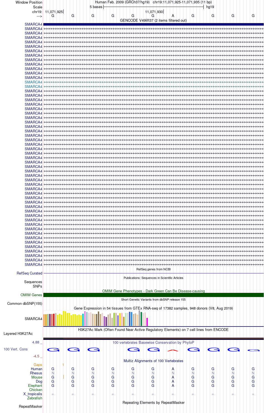Viewport: 264px width, 413px height.
Task: Click the dark green OMIM gene bar
Action: (153, 295)
